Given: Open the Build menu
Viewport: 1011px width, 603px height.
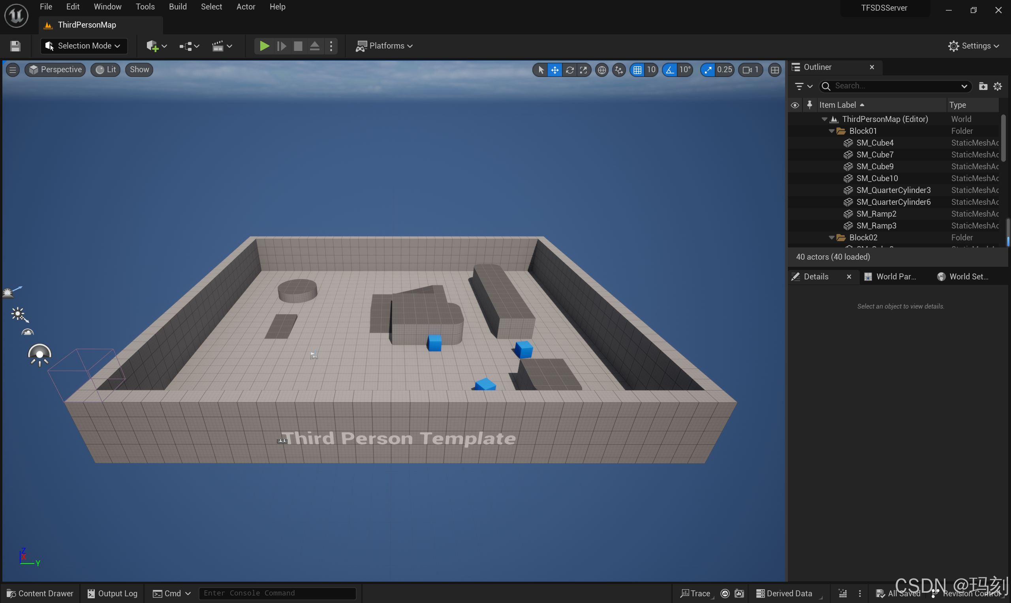Looking at the screenshot, I should (x=178, y=7).
